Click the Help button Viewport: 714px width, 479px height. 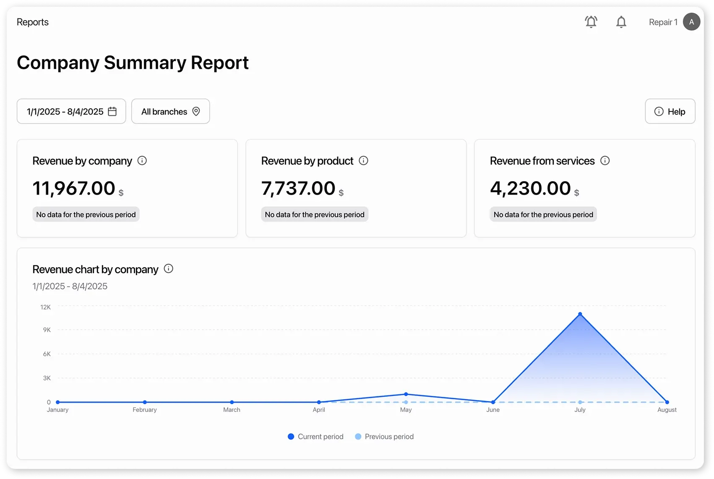click(x=670, y=111)
